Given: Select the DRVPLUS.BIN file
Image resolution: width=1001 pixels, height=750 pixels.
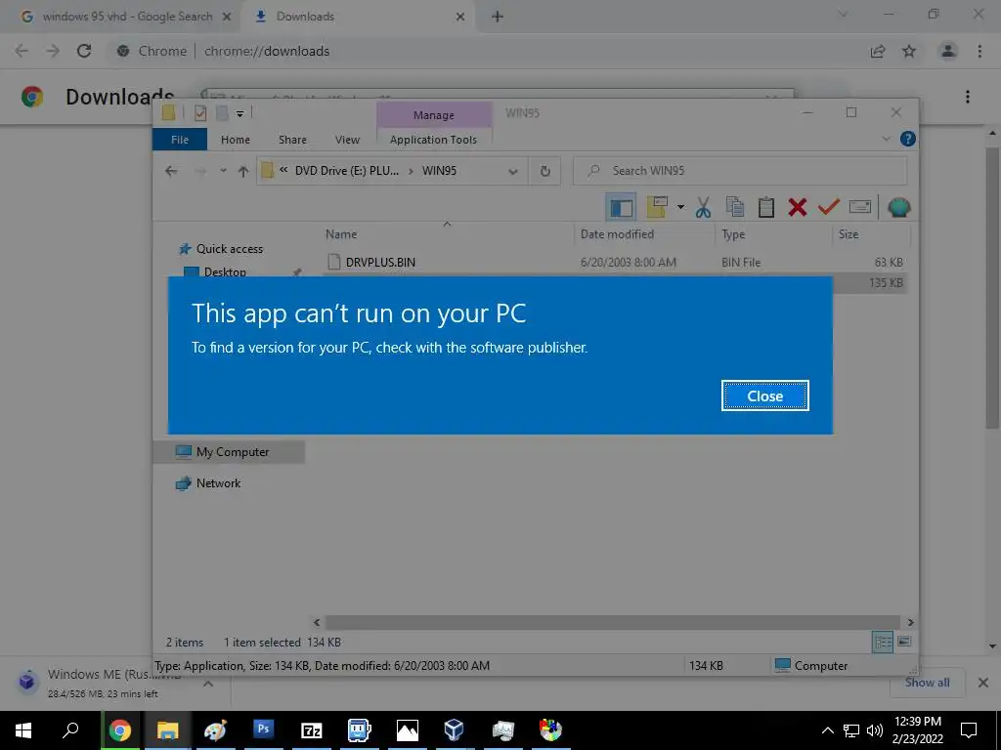Looking at the screenshot, I should 380,262.
